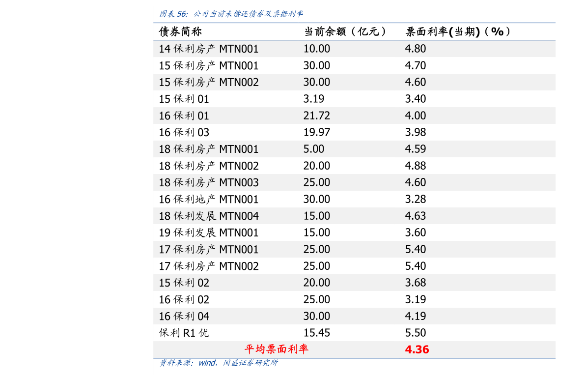Select the 16 保利 04 bond name
This screenshot has height=377, width=585.
(x=184, y=316)
